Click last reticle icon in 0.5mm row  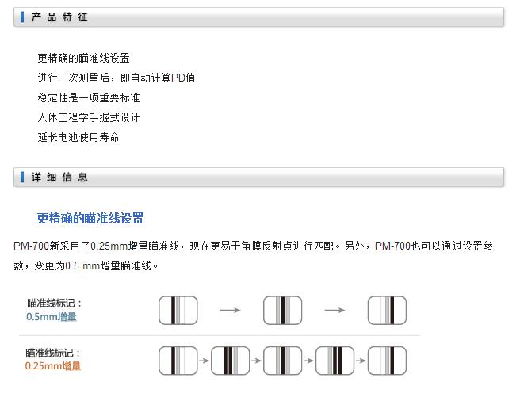388,310
